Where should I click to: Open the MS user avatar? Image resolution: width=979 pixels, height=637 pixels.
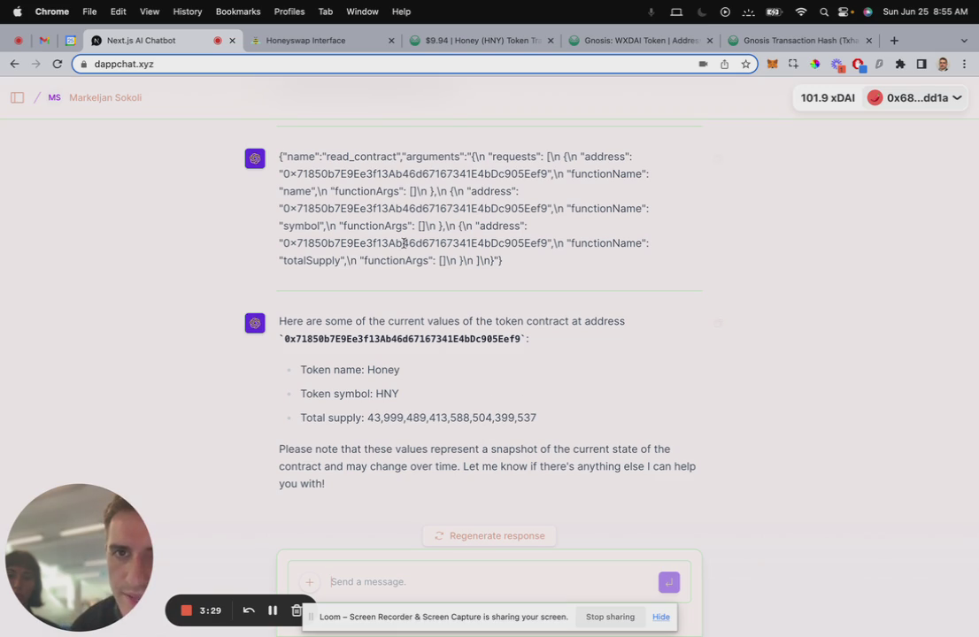click(x=54, y=98)
